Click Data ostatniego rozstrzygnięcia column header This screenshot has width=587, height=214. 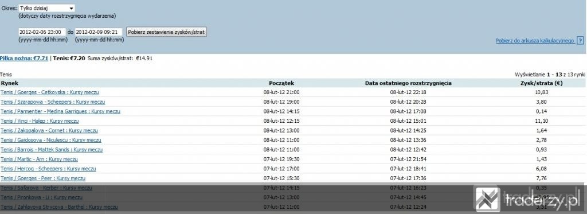(x=408, y=83)
